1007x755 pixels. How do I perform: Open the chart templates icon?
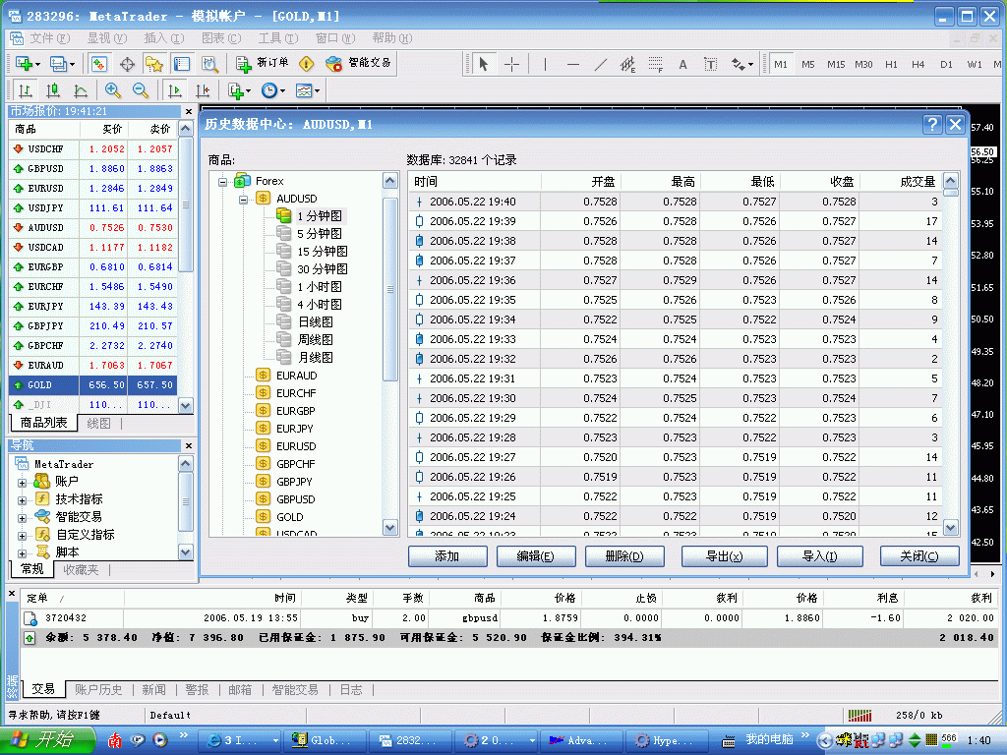point(303,90)
